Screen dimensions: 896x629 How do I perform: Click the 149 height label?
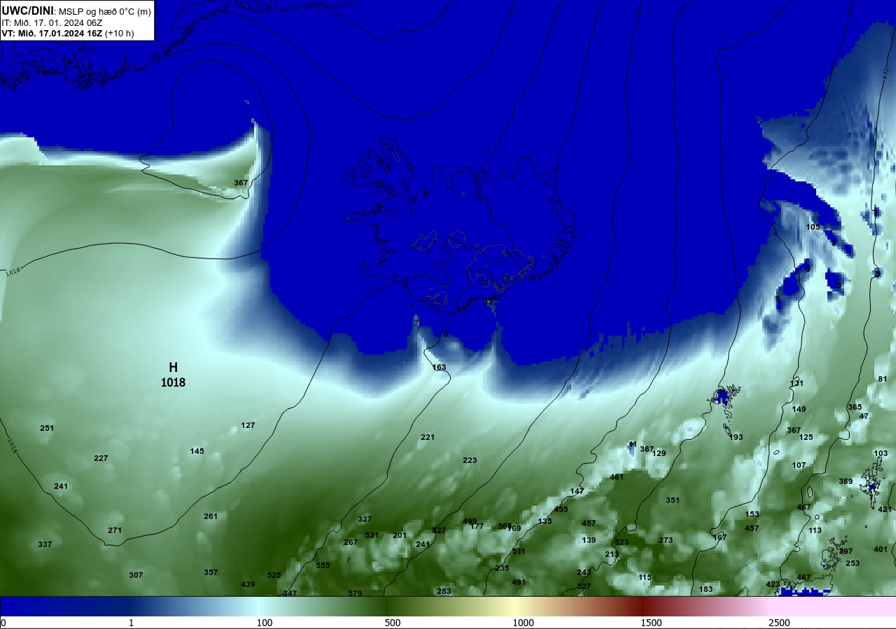(x=799, y=409)
